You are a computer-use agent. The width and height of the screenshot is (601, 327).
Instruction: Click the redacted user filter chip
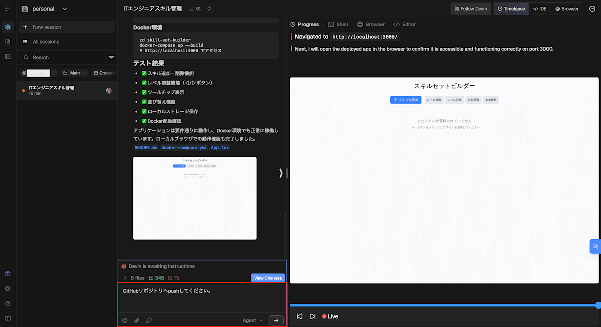(x=39, y=73)
